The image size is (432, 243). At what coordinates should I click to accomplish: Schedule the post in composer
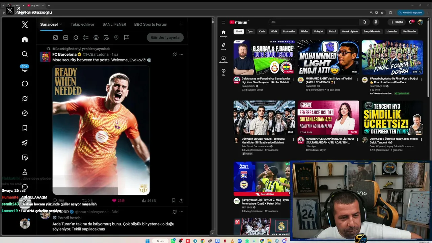(106, 37)
